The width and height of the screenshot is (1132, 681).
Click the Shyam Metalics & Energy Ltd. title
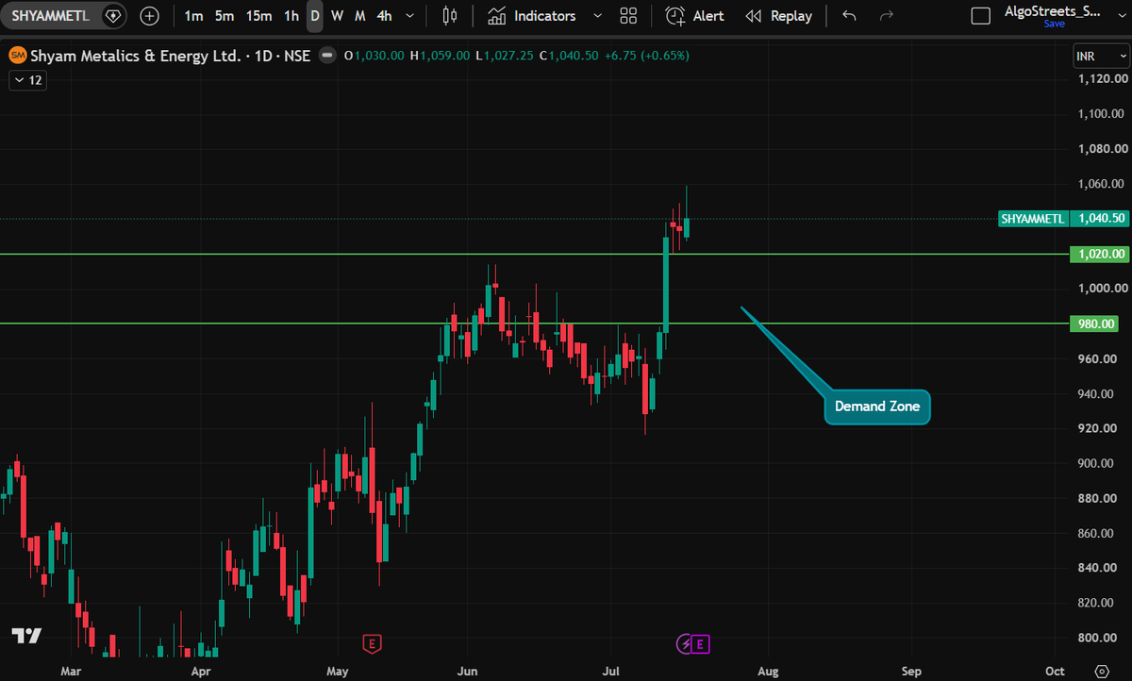point(135,56)
